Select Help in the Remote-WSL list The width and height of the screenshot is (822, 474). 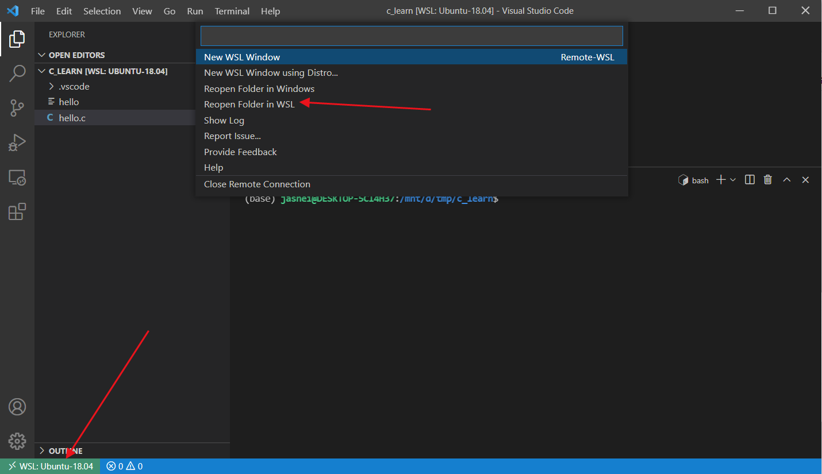[412, 167]
